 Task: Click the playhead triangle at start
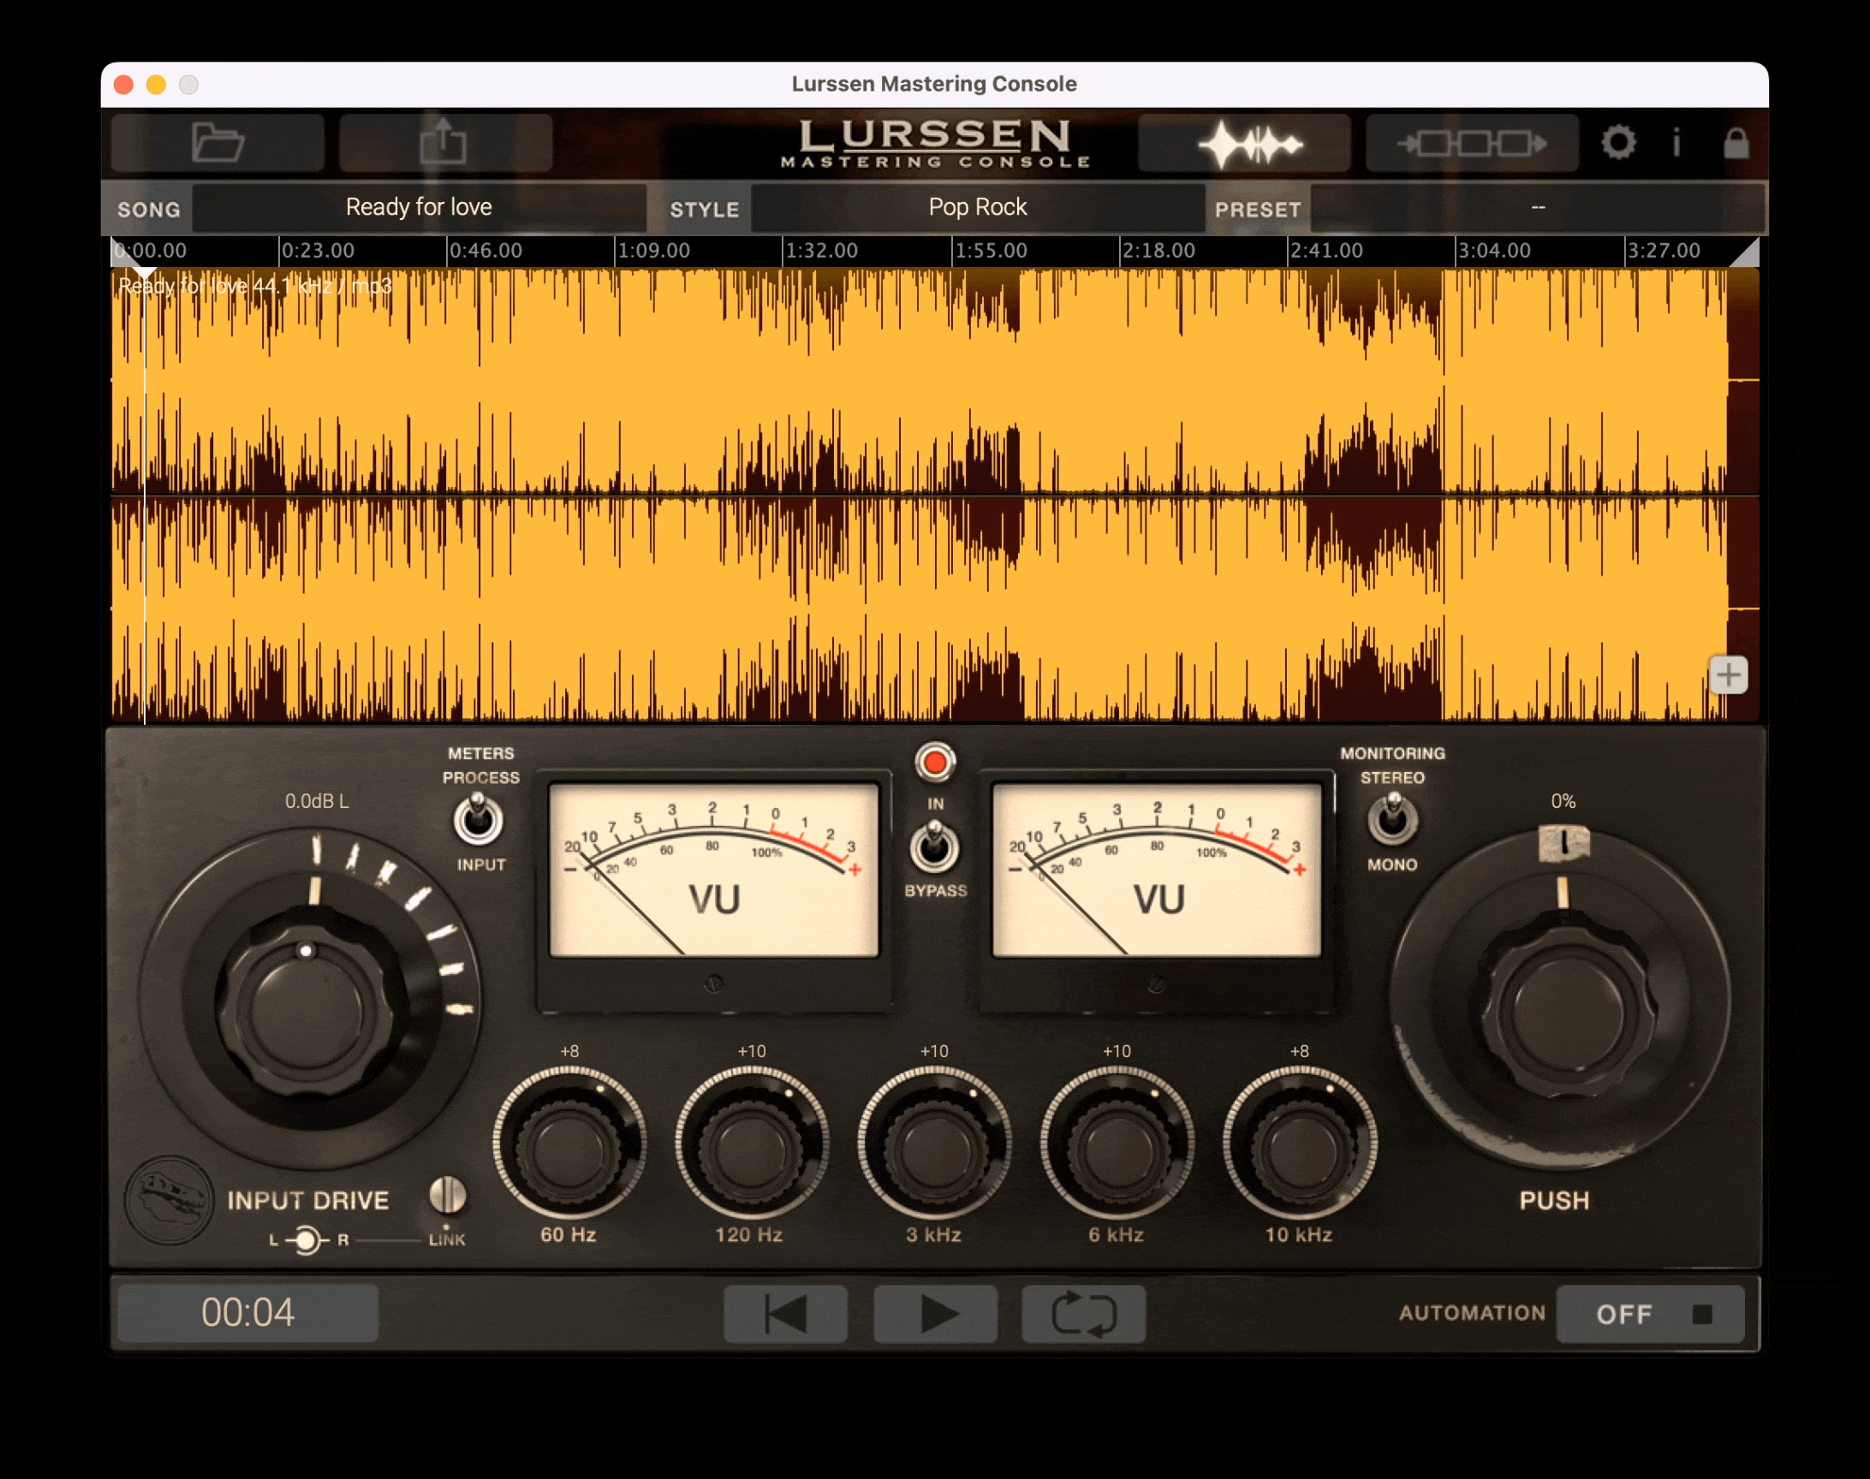coord(144,274)
